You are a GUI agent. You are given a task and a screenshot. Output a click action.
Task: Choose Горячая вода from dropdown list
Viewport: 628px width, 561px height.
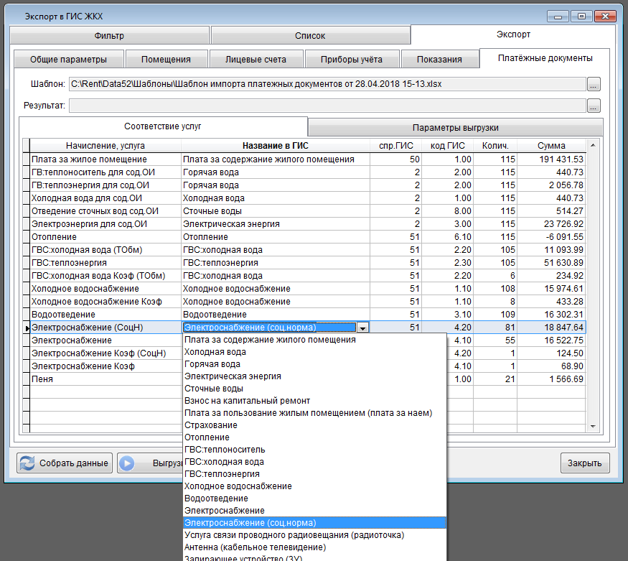pos(314,364)
